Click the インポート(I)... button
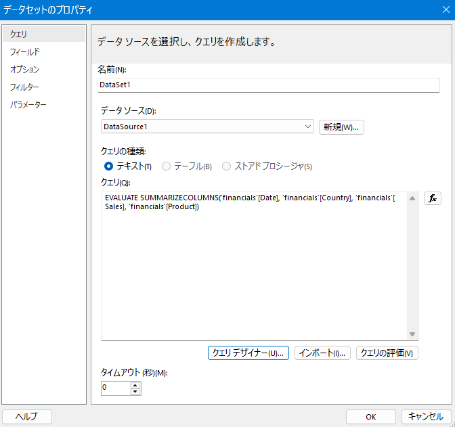455x427 pixels. click(x=322, y=353)
